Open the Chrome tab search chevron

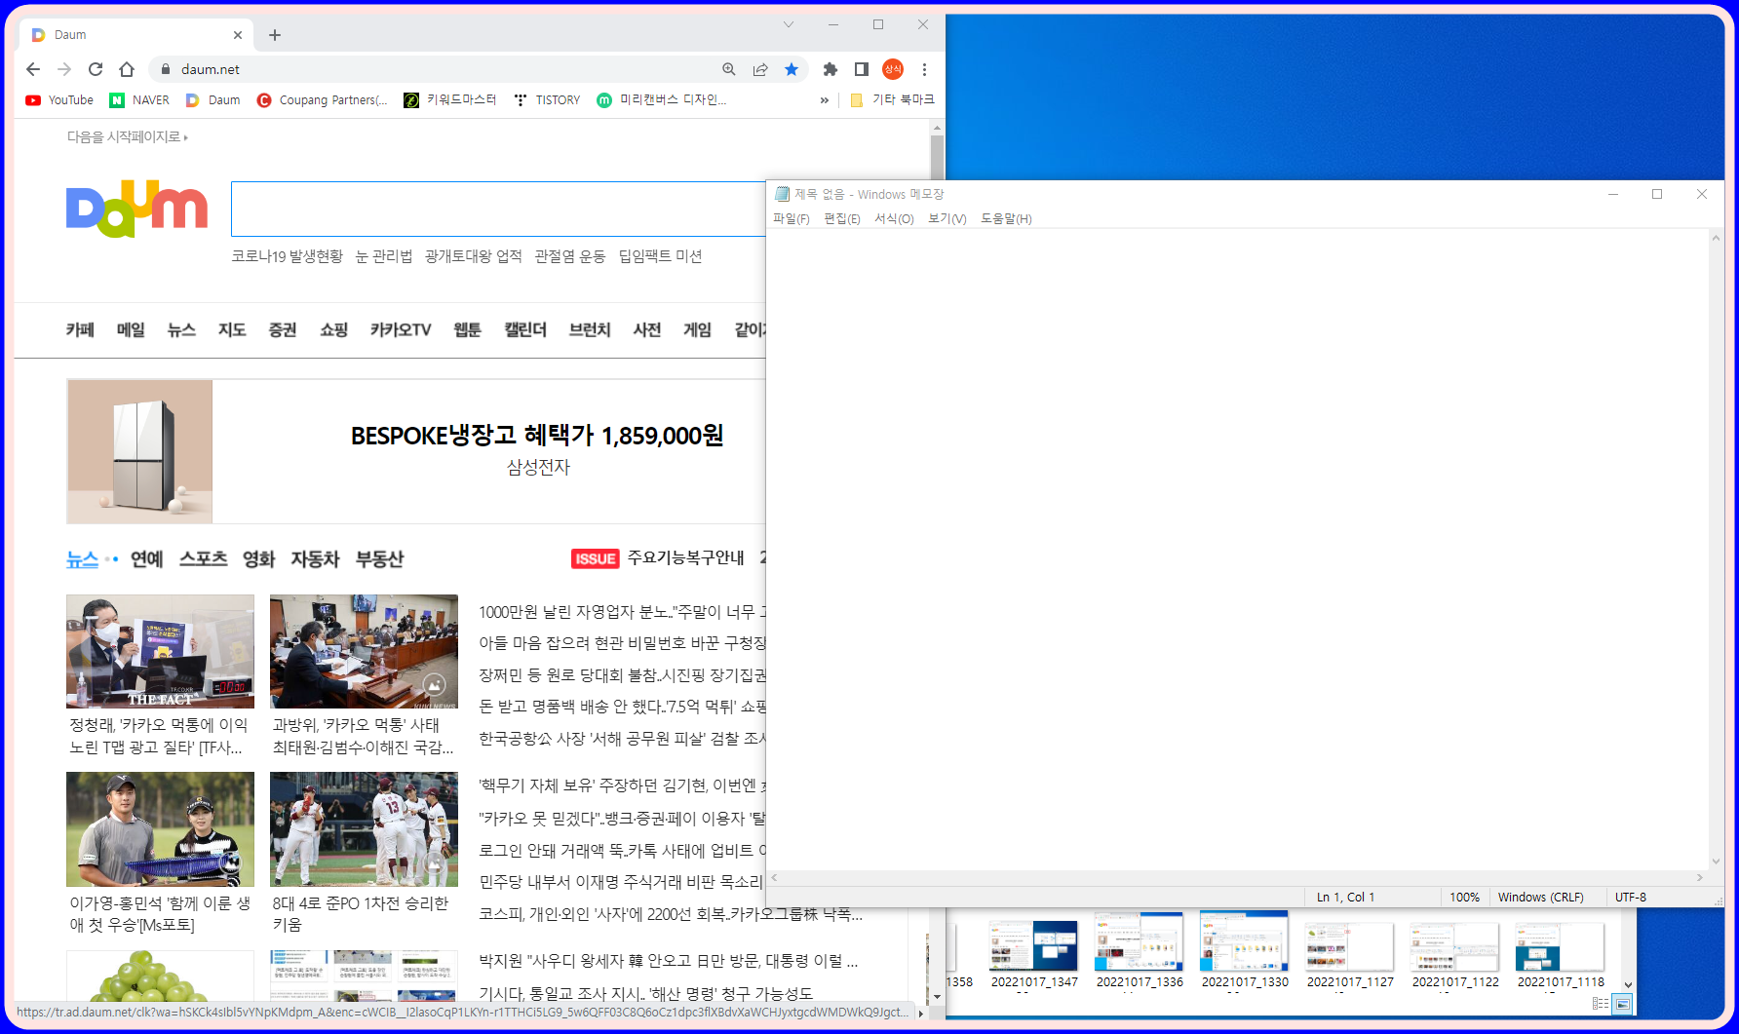pos(789,24)
